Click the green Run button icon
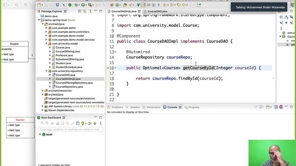Viewport: 296px width, 166px height. pyautogui.click(x=83, y=5)
